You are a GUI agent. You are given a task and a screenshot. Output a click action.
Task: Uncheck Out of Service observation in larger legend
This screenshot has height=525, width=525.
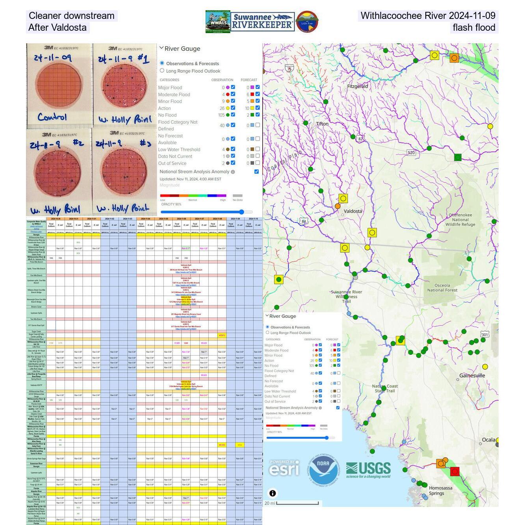(x=233, y=163)
